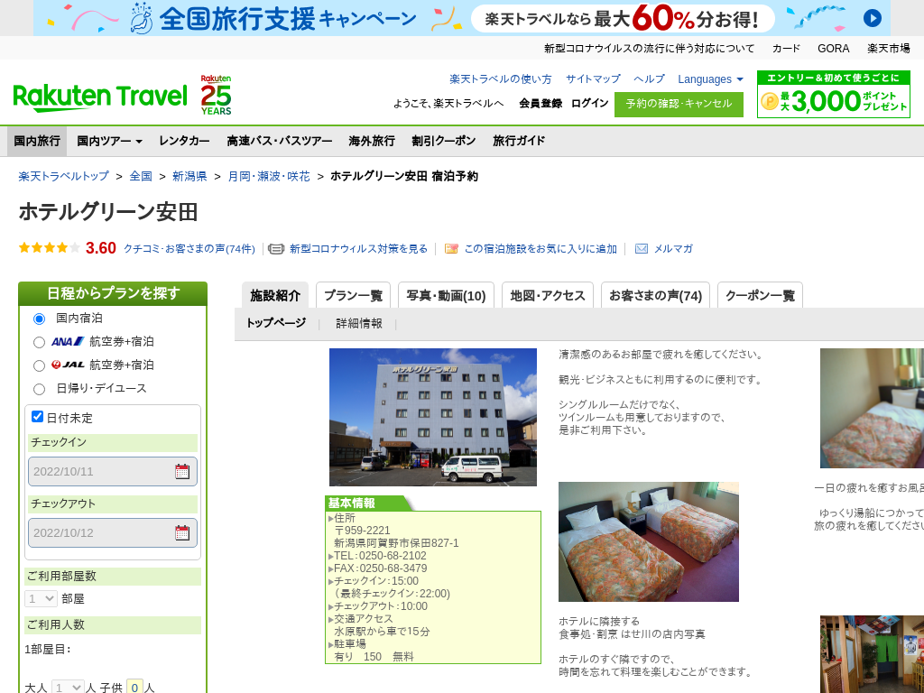The image size is (924, 693).
Task: Open the 写真・動画(10) tab
Action: pos(446,295)
